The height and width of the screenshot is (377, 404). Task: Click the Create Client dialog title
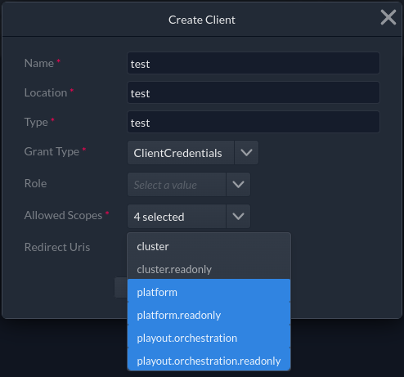pyautogui.click(x=202, y=20)
